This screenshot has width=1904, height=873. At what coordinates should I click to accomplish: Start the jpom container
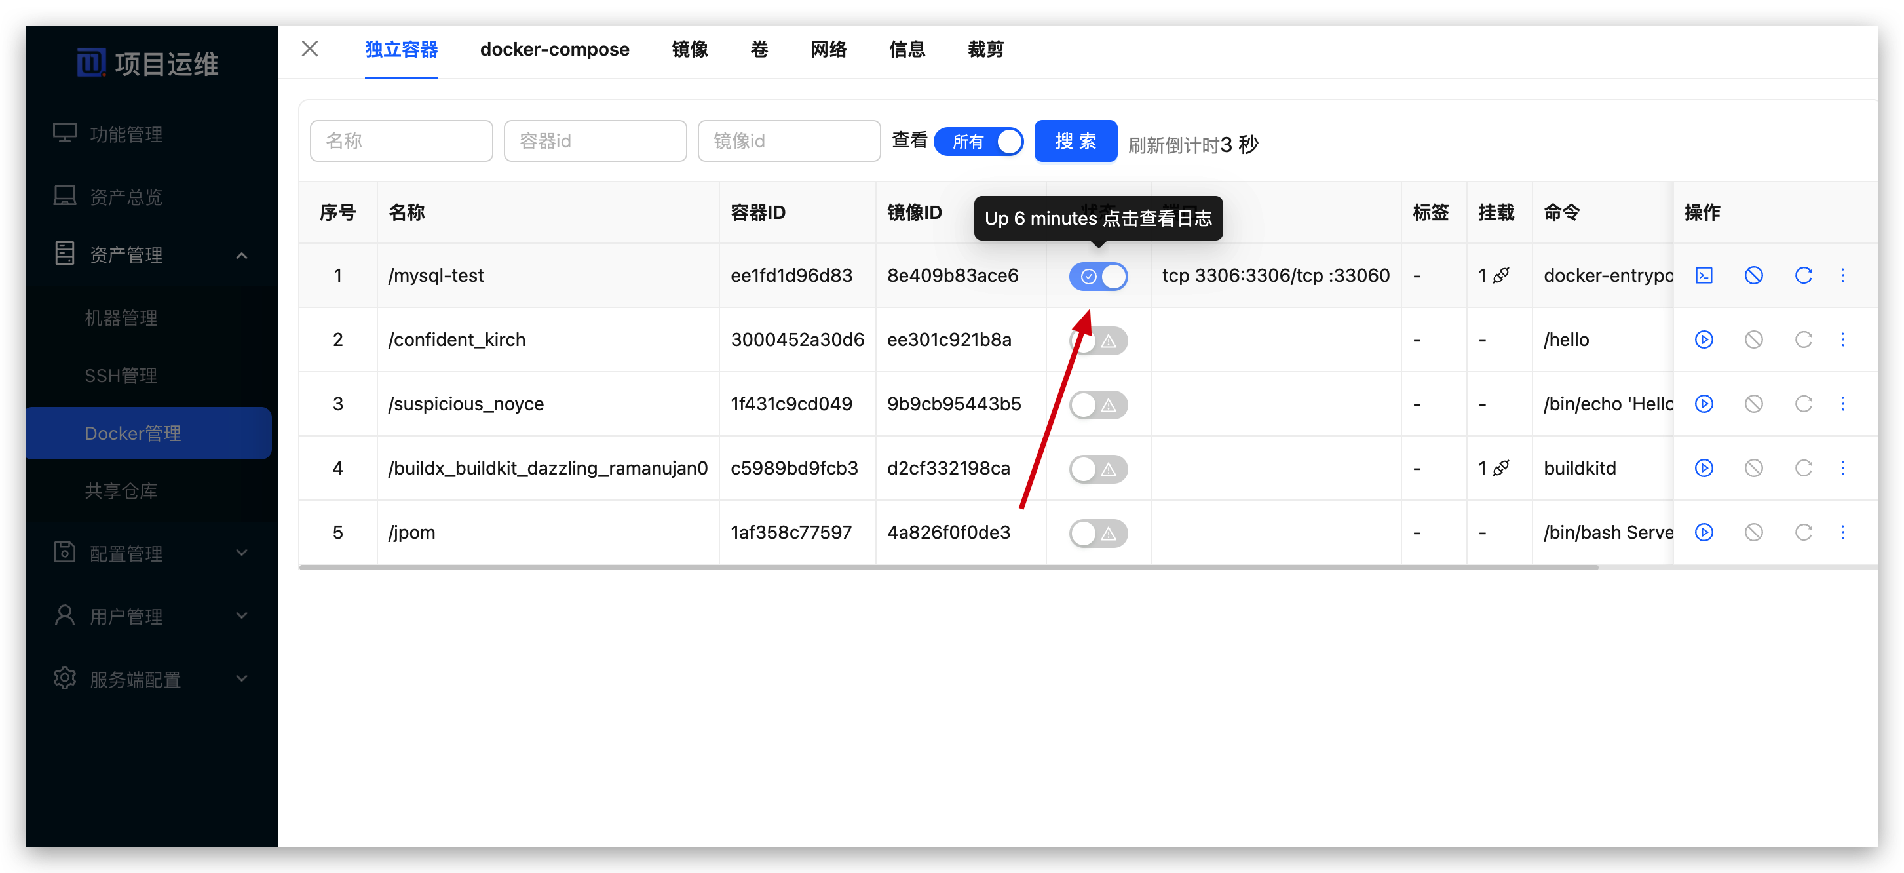point(1704,532)
